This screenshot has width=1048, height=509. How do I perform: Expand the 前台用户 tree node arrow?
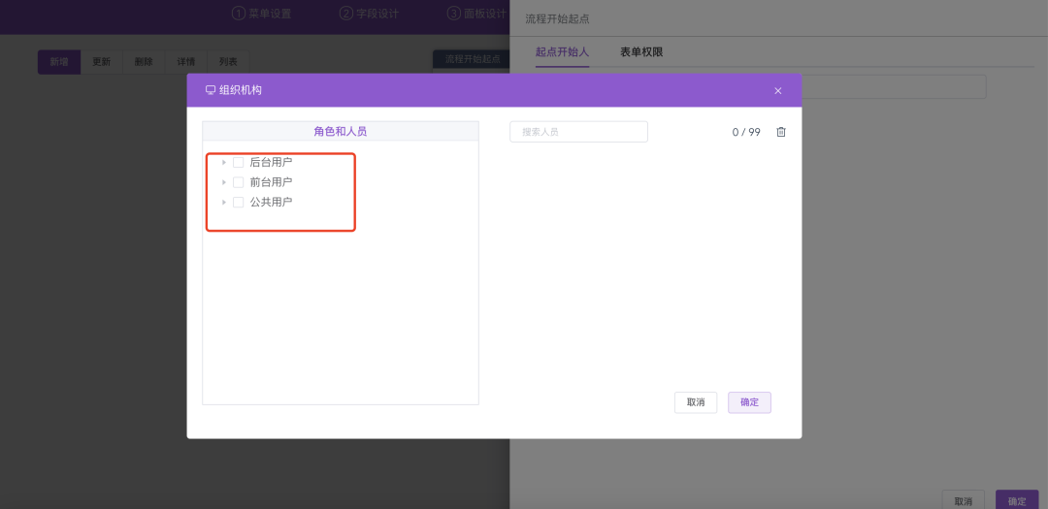click(223, 182)
